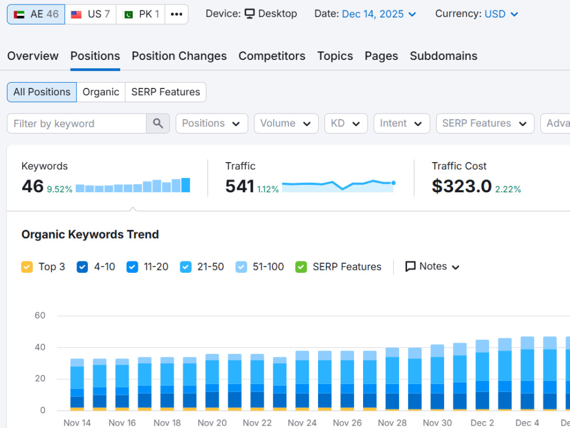The height and width of the screenshot is (428, 570).
Task: Switch to the Topics tab
Action: pyautogui.click(x=335, y=56)
